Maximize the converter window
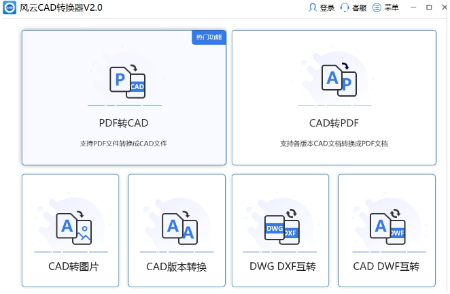 429,7
